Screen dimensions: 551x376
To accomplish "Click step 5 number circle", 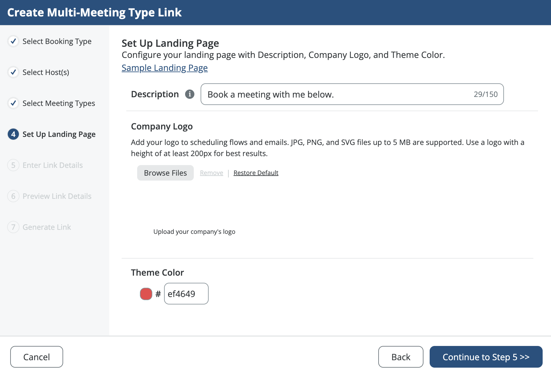I will point(13,165).
